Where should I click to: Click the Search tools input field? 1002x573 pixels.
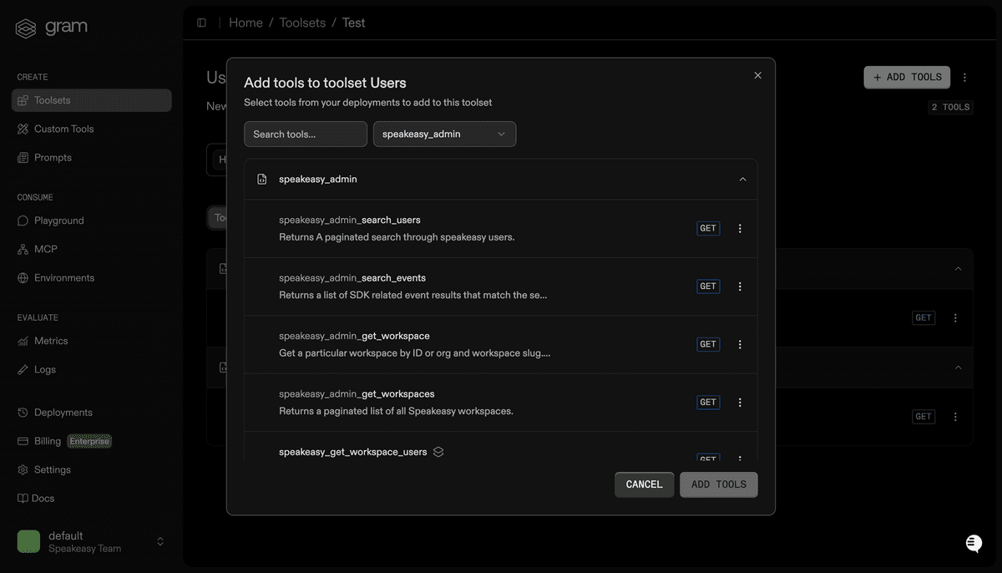click(305, 134)
